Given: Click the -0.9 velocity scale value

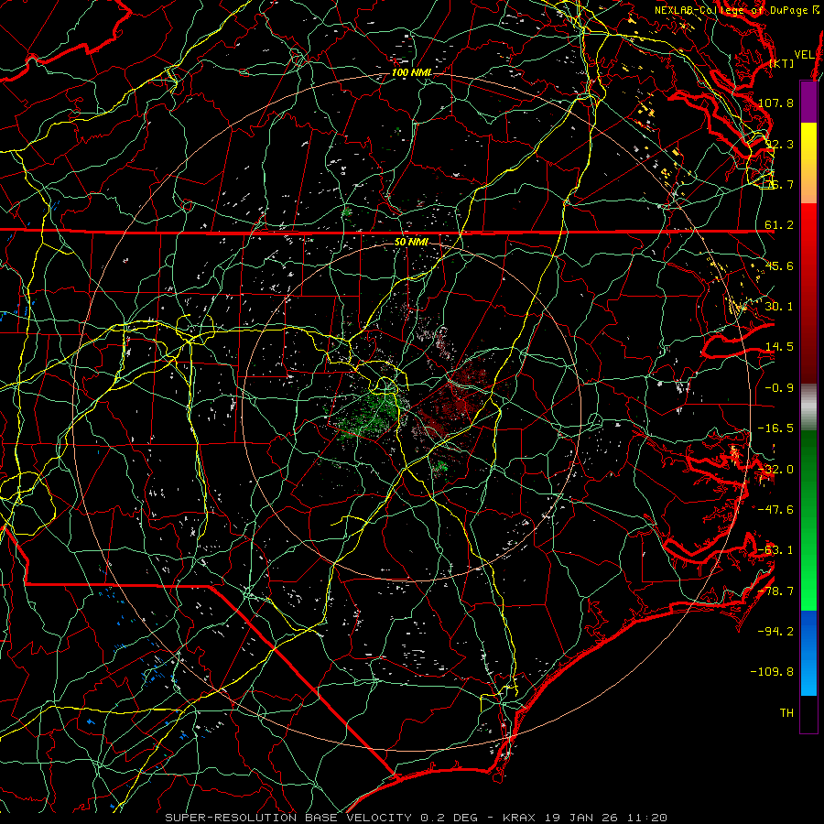Looking at the screenshot, I should 779,388.
